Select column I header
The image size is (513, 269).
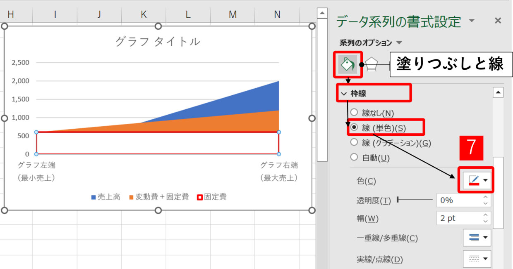55,14
